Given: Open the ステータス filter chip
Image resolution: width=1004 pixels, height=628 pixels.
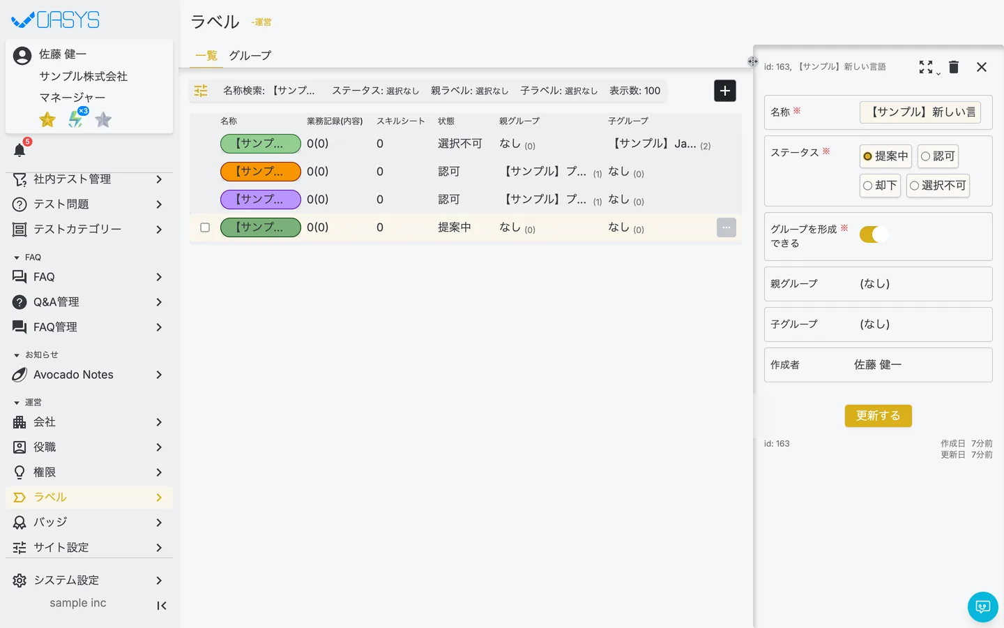Looking at the screenshot, I should point(375,91).
